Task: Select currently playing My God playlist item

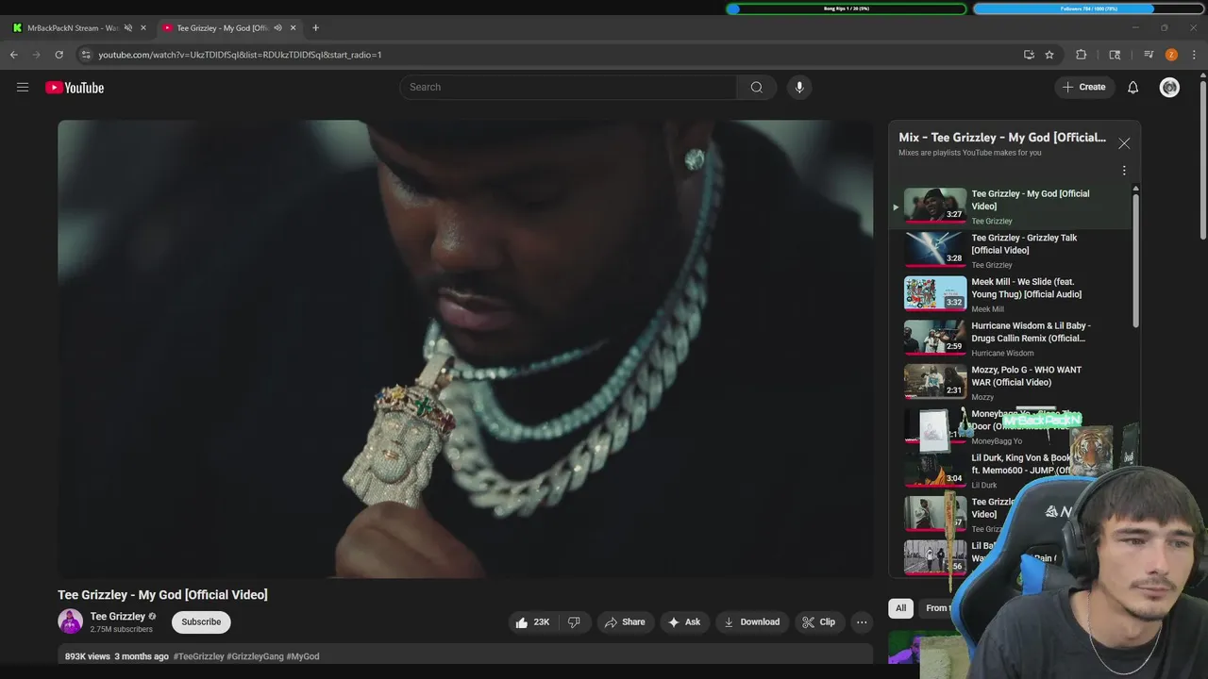Action: [1010, 206]
